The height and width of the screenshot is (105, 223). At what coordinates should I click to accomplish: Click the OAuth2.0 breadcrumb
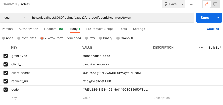(x=9, y=4)
